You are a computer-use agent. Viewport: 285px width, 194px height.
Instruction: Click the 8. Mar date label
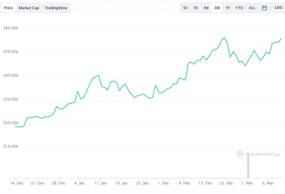pyautogui.click(x=268, y=183)
